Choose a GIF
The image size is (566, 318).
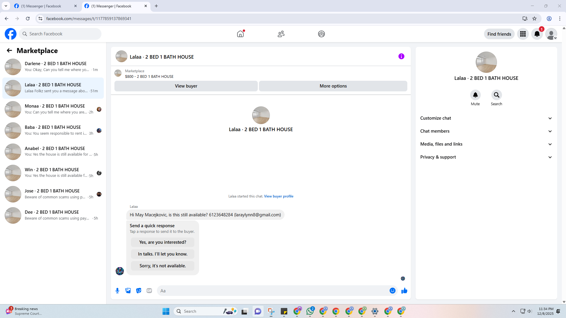(x=149, y=291)
